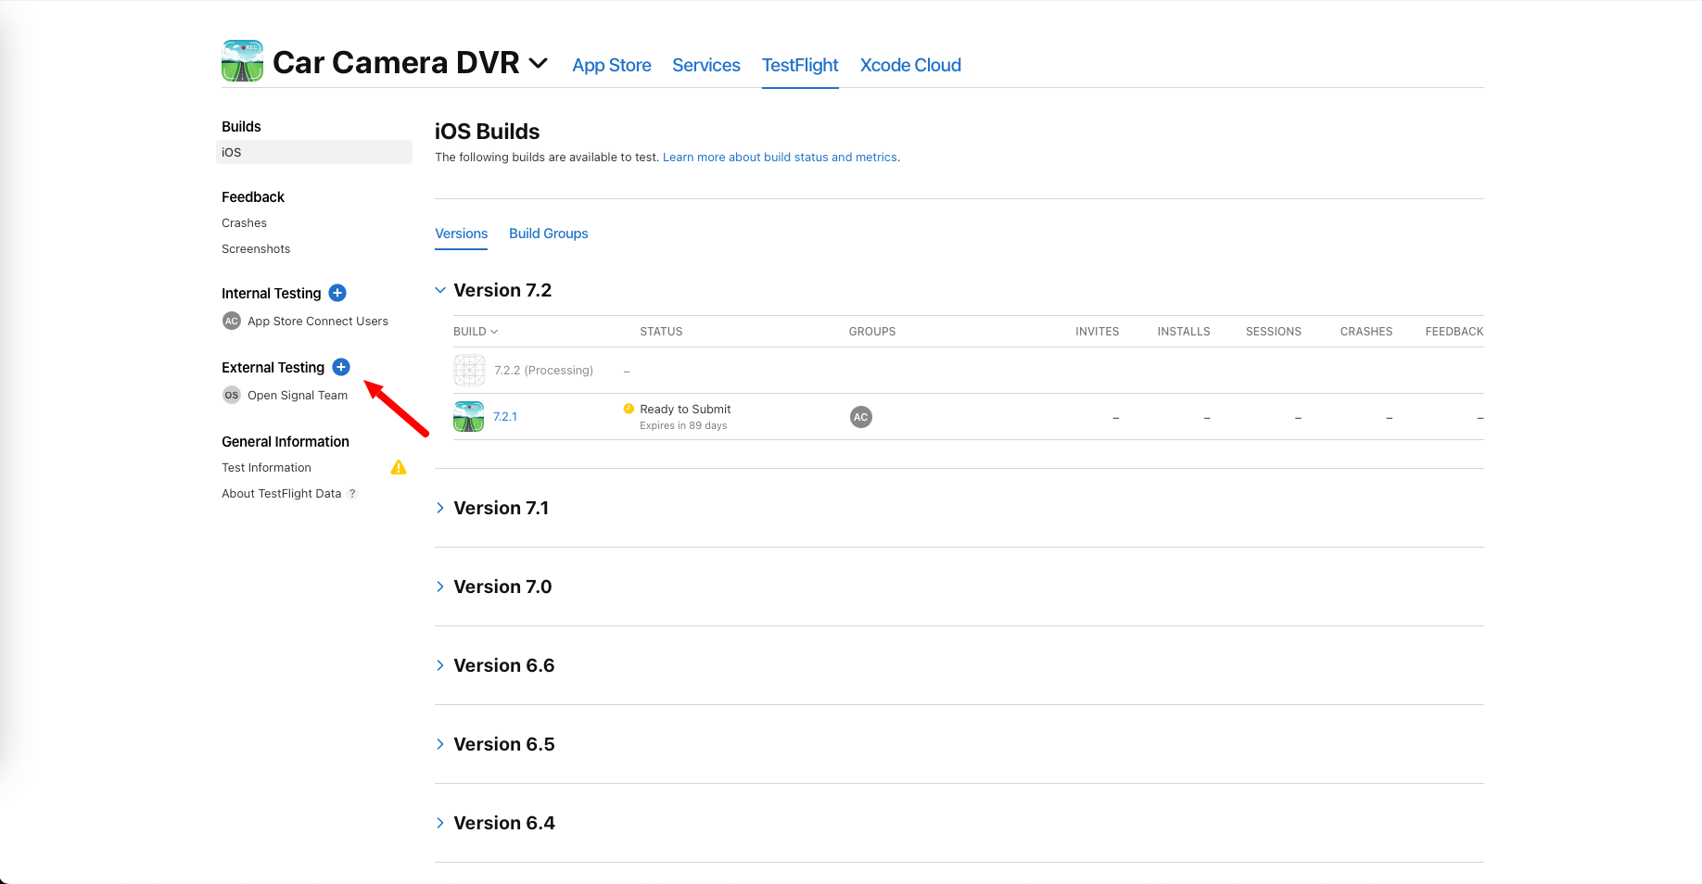Click 7.2.2 (Processing) build text
Image resolution: width=1702 pixels, height=884 pixels.
(543, 371)
